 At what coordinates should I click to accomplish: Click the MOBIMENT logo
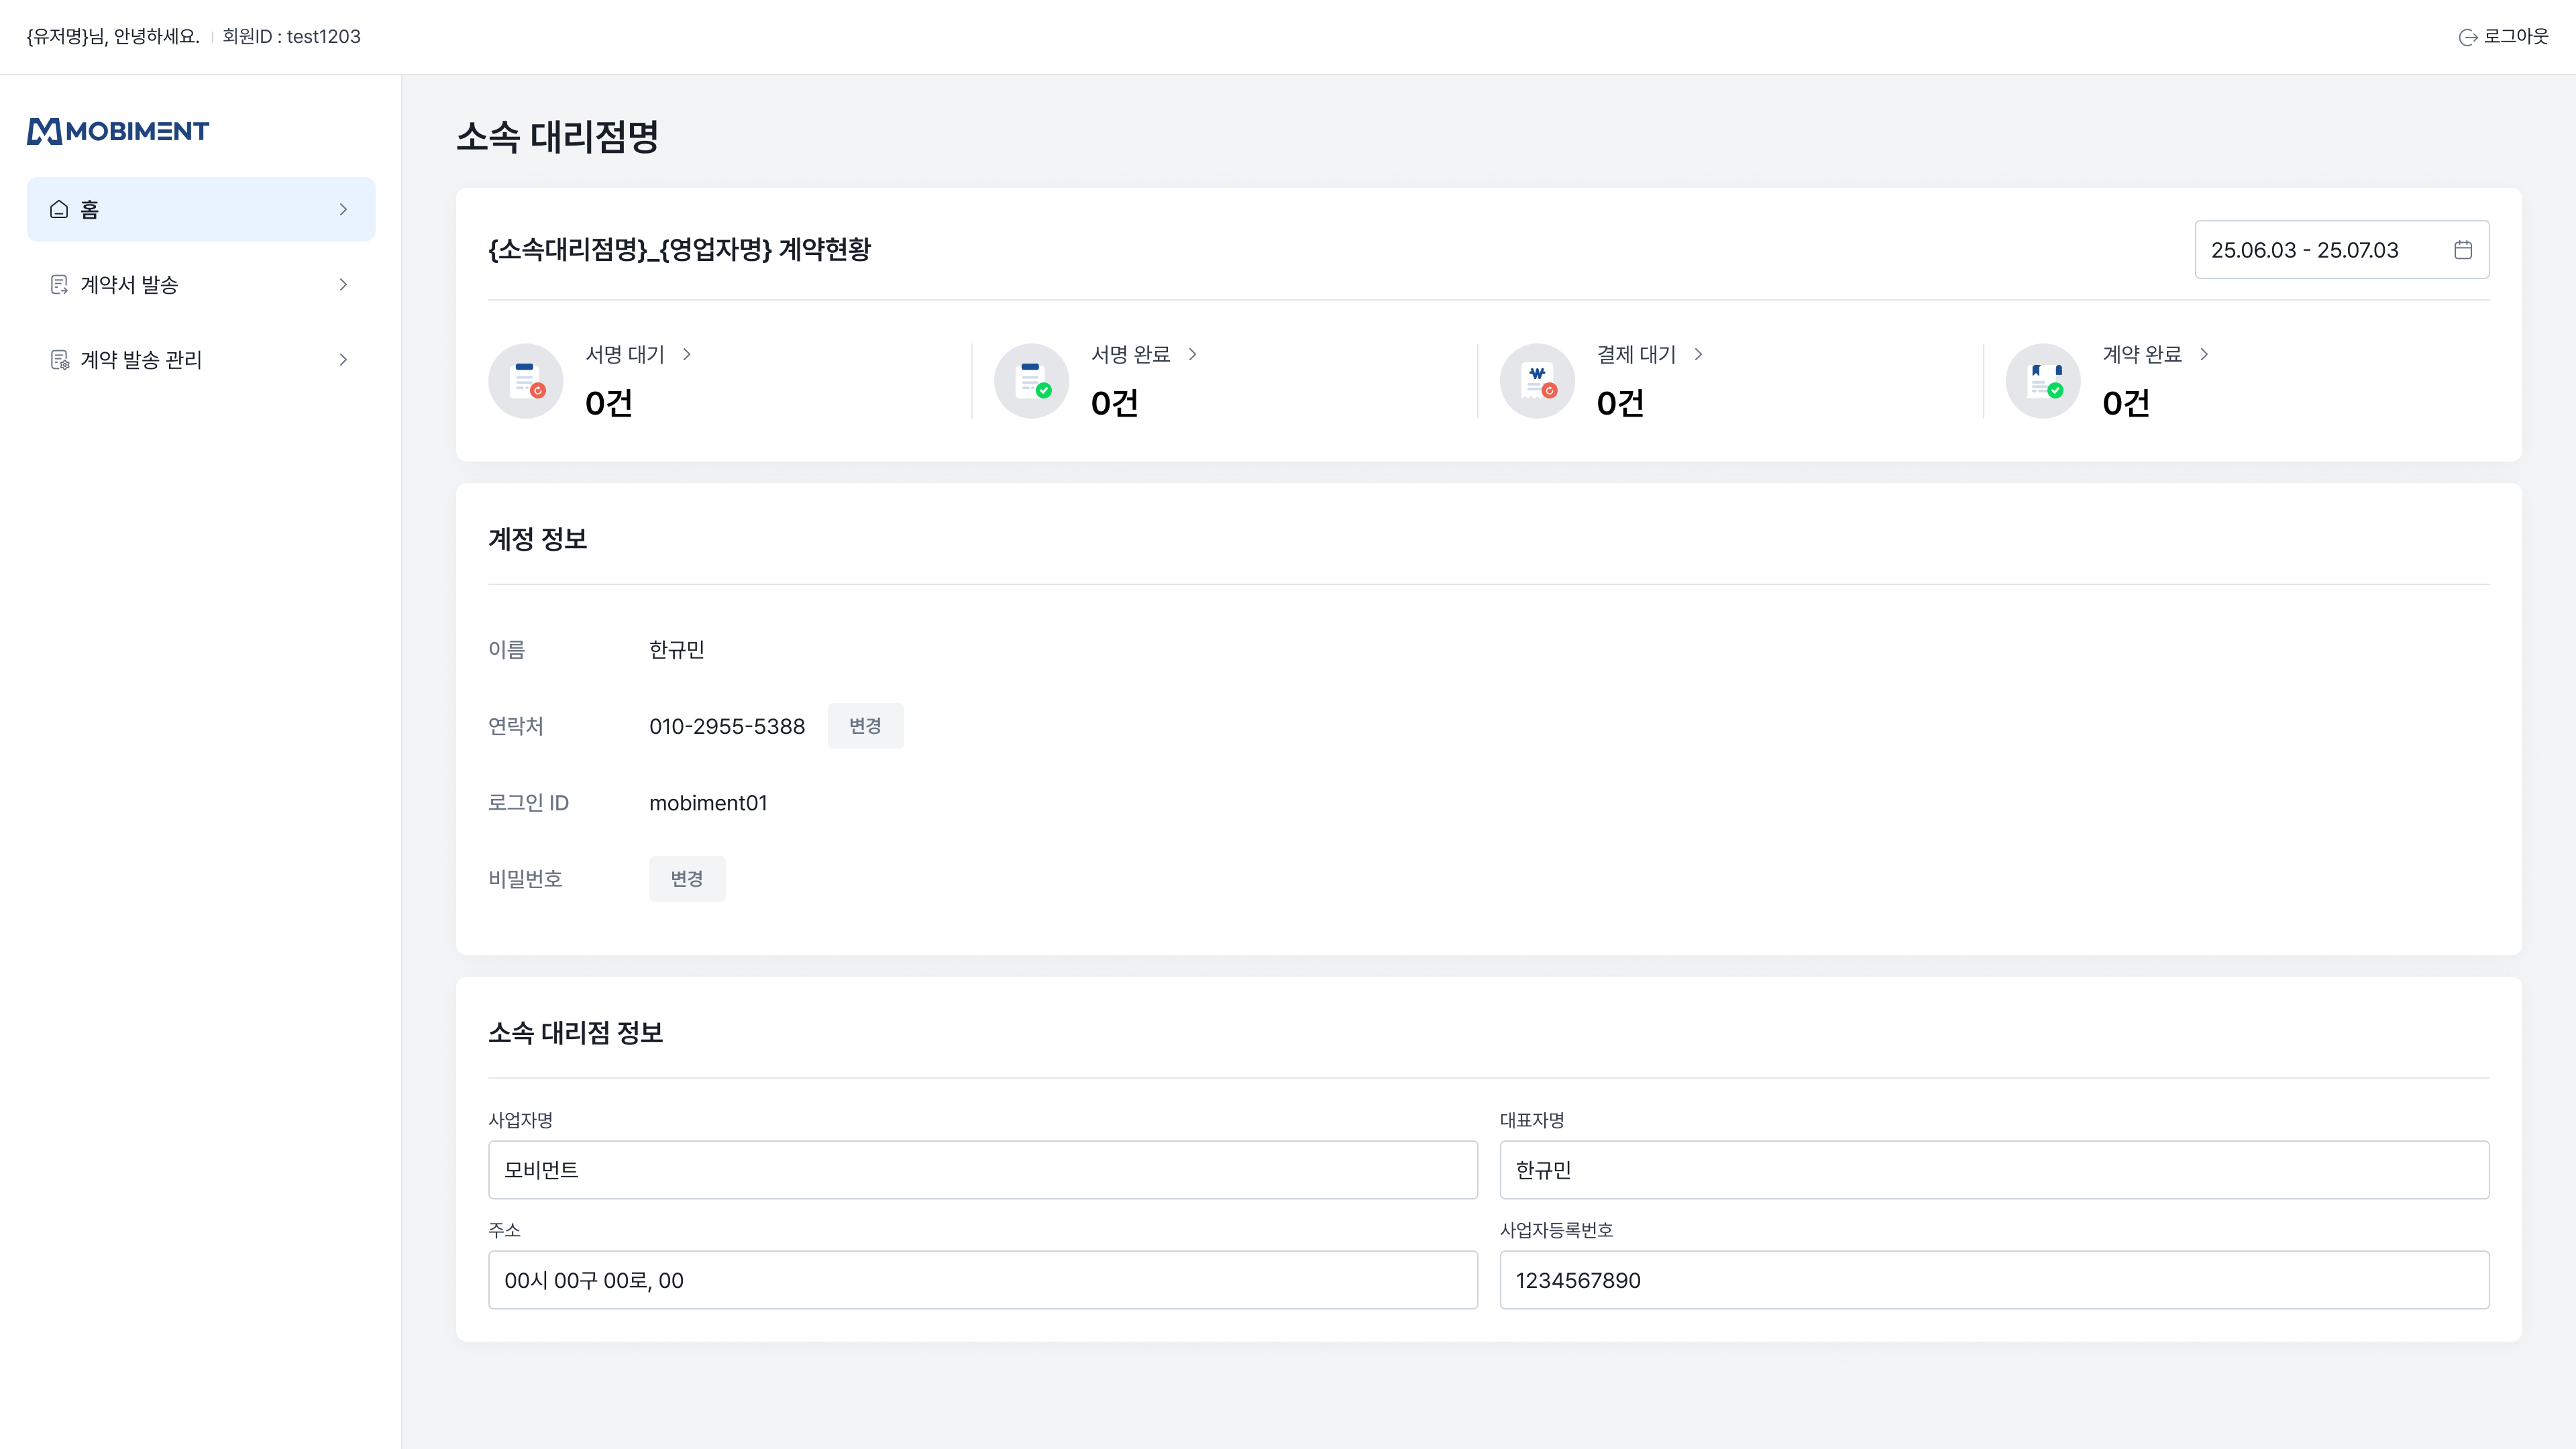pos(118,131)
